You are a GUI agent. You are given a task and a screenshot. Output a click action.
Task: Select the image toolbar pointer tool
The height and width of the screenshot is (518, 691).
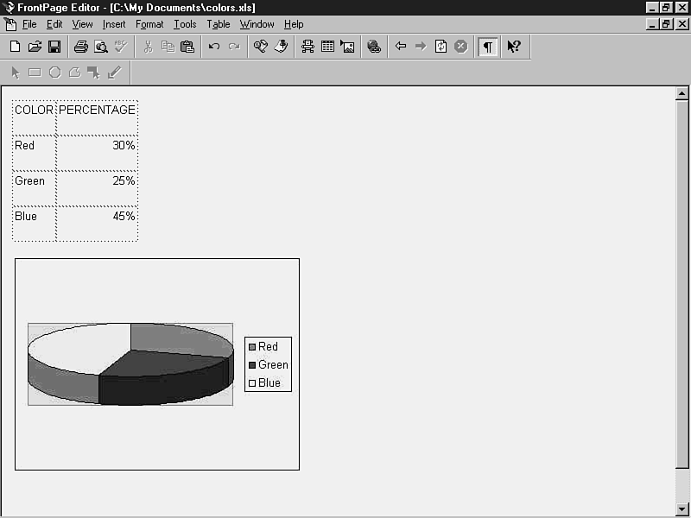point(16,73)
